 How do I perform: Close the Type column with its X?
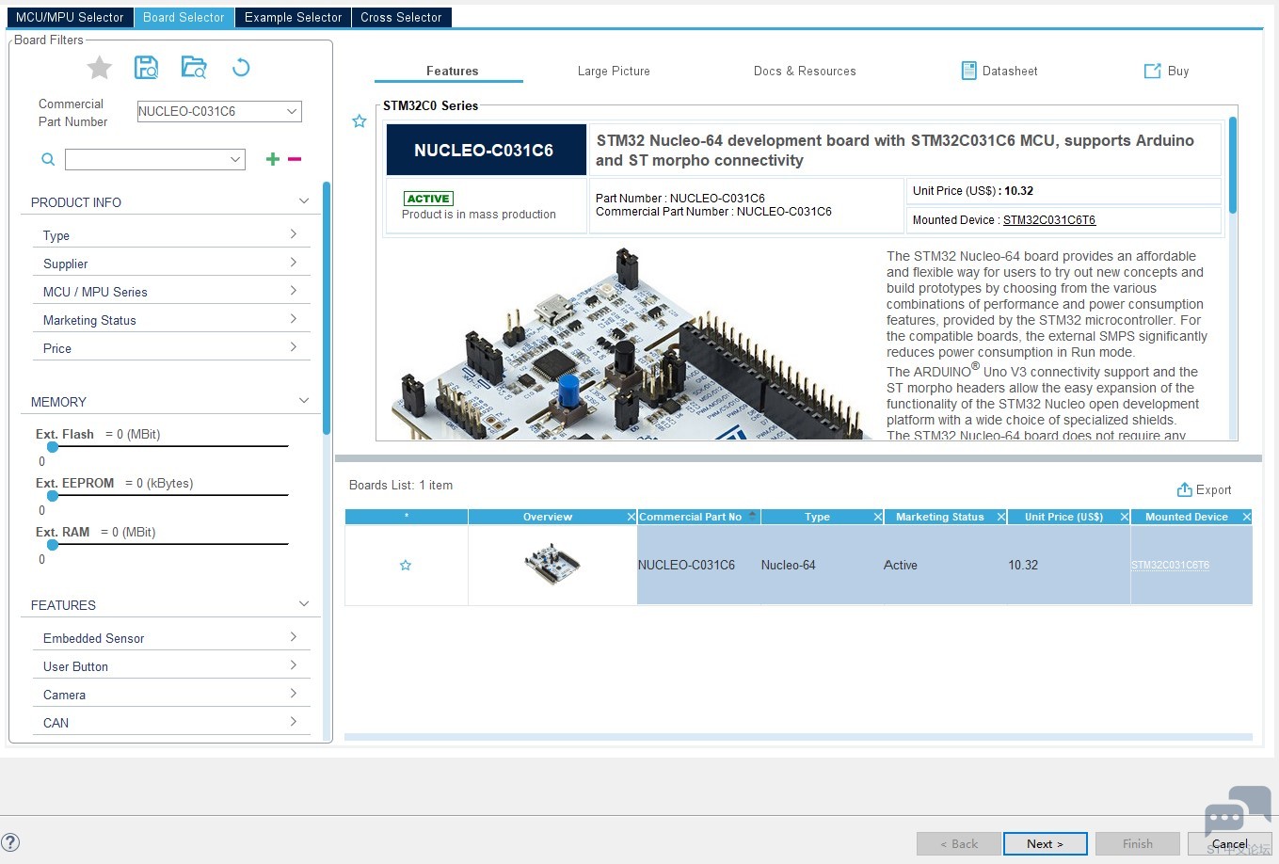[878, 517]
